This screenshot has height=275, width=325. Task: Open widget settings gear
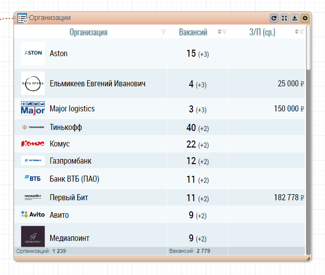coord(304,18)
